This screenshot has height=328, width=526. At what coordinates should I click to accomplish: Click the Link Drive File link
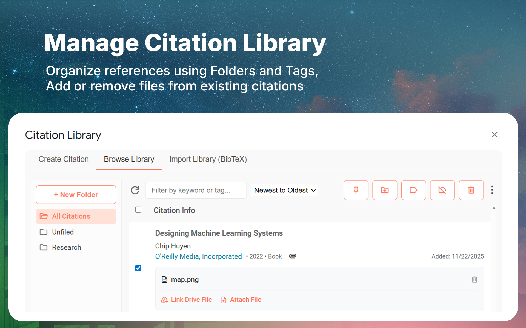coord(187,300)
